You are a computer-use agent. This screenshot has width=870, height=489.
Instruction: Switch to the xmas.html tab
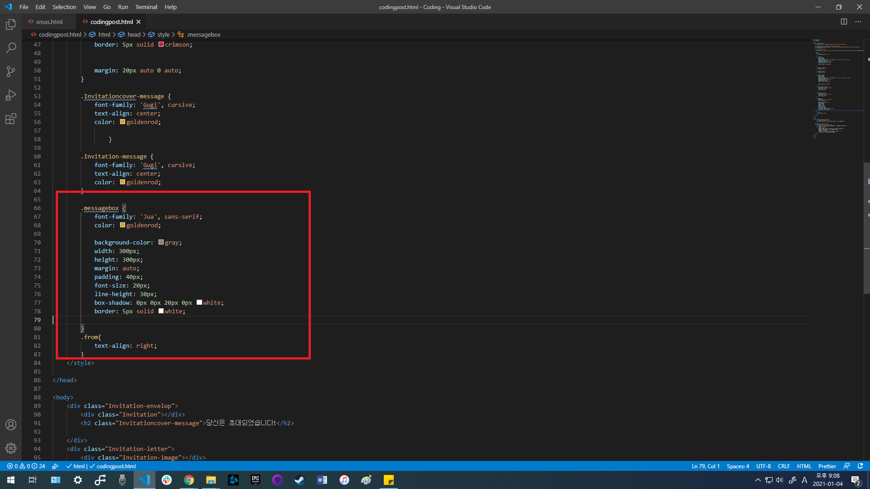[49, 22]
